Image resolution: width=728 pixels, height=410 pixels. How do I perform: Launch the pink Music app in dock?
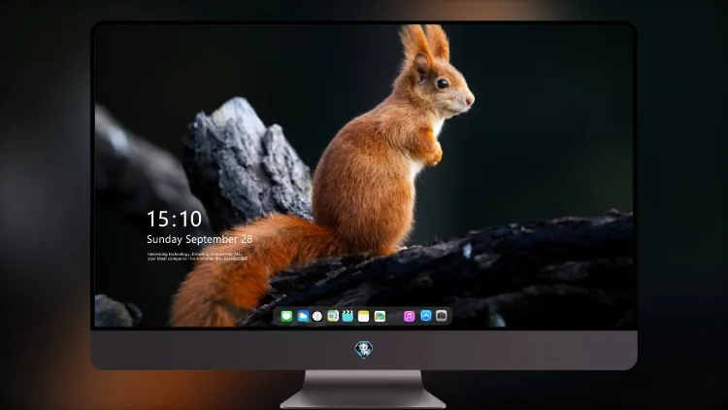tap(409, 316)
